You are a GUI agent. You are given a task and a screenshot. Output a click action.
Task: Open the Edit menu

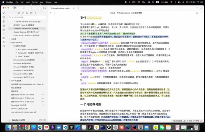[x=22, y=2]
